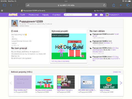The height and width of the screenshot is (99, 132).
Task: Open the AA reader settings in address bar
Action: coord(28,5)
